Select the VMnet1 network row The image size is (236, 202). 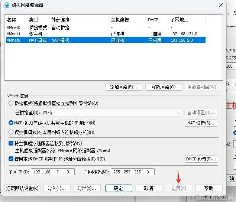106,34
